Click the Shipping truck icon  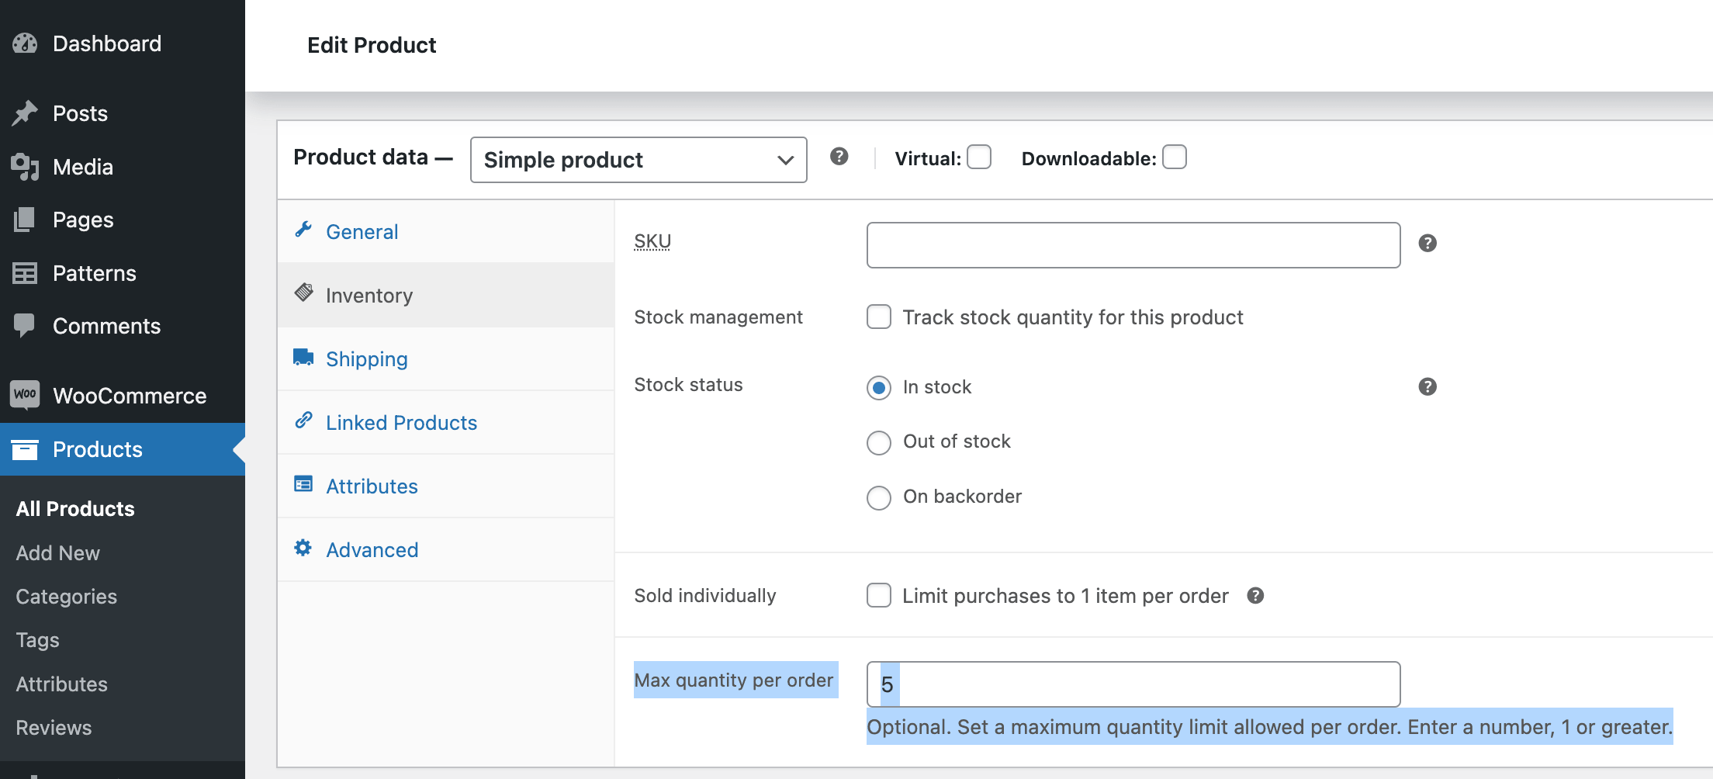pos(303,357)
